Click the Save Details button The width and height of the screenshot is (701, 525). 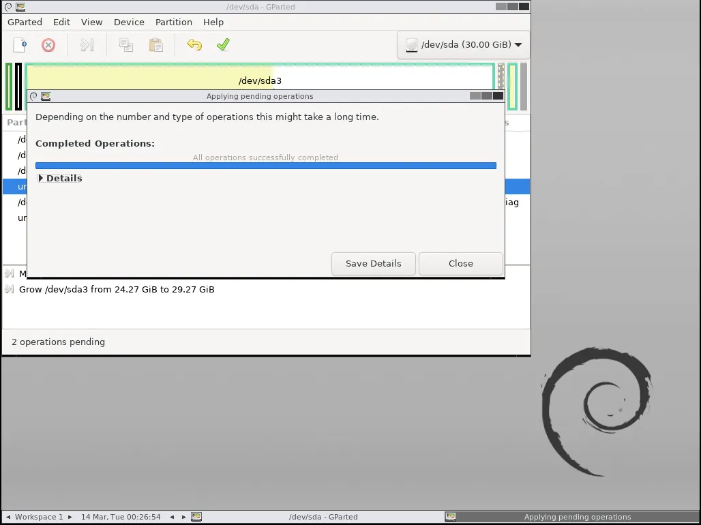tap(373, 263)
